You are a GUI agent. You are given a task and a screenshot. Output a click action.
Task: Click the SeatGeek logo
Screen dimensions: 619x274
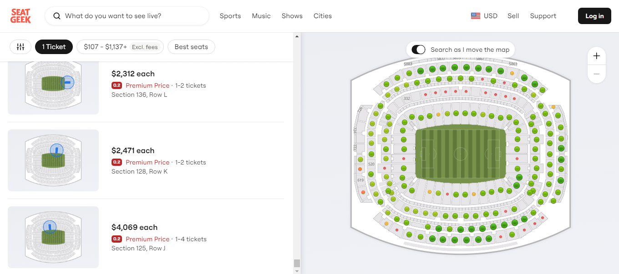[20, 16]
